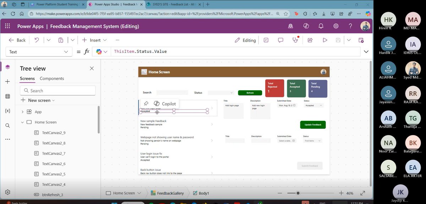
Task: Switch to the Components tab
Action: click(x=52, y=79)
